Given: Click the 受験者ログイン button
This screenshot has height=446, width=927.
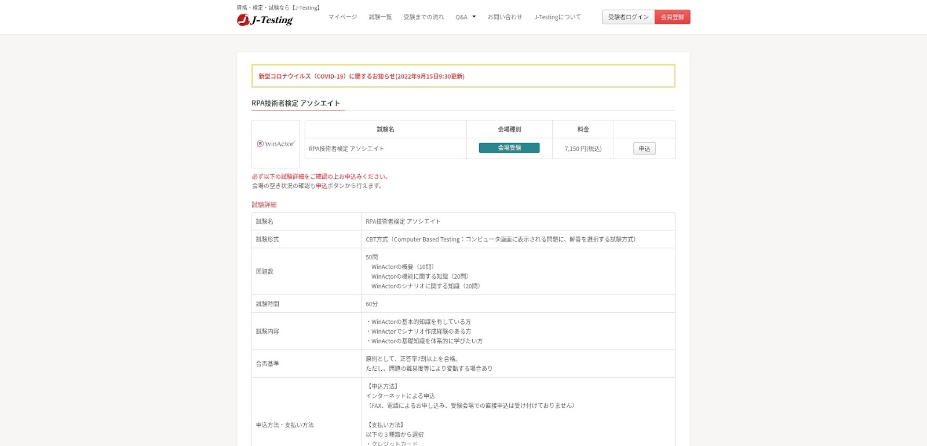Looking at the screenshot, I should point(628,17).
